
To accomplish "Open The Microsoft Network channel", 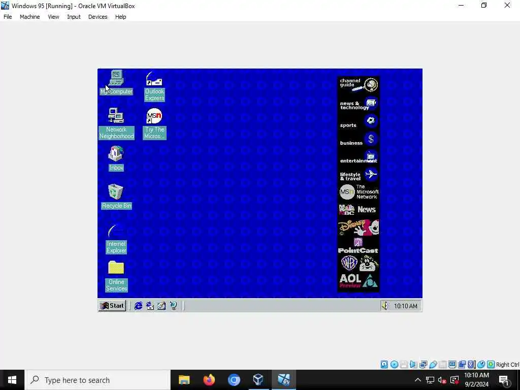I will 359,191.
